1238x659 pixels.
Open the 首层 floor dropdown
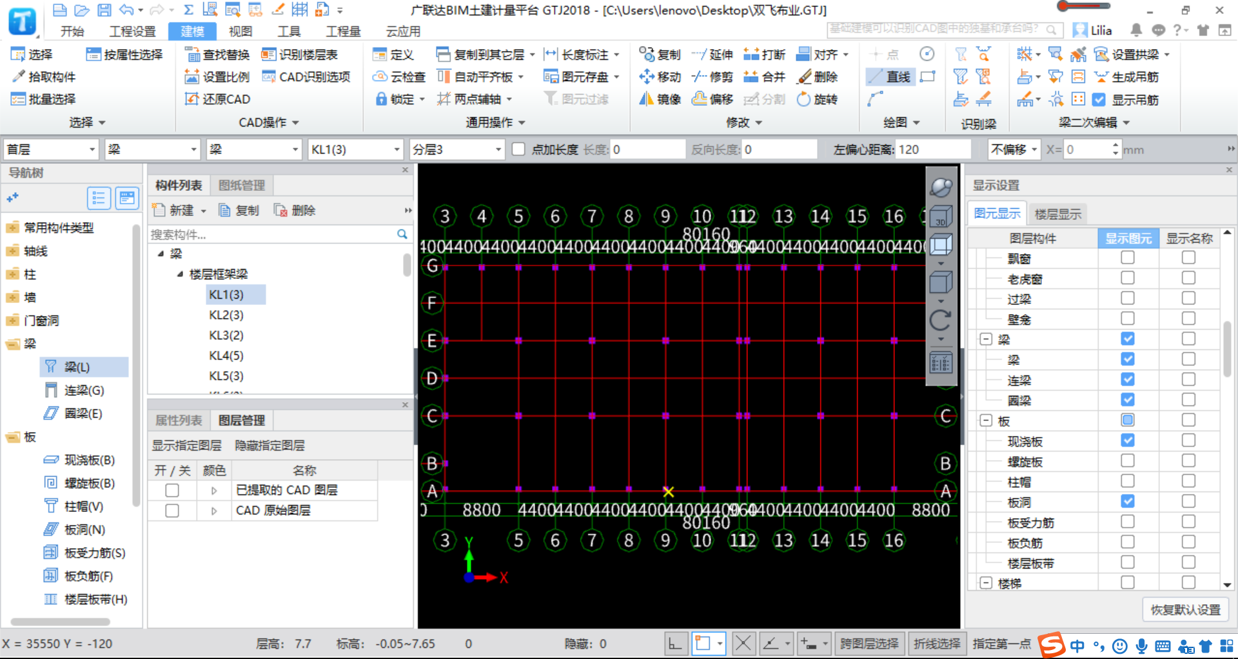(51, 150)
